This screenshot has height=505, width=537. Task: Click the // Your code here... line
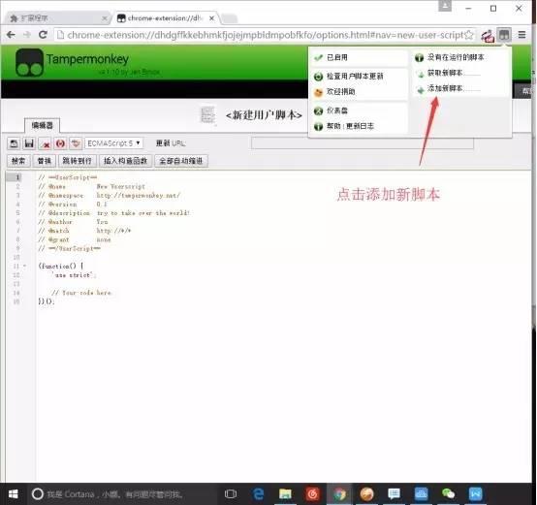(x=81, y=293)
